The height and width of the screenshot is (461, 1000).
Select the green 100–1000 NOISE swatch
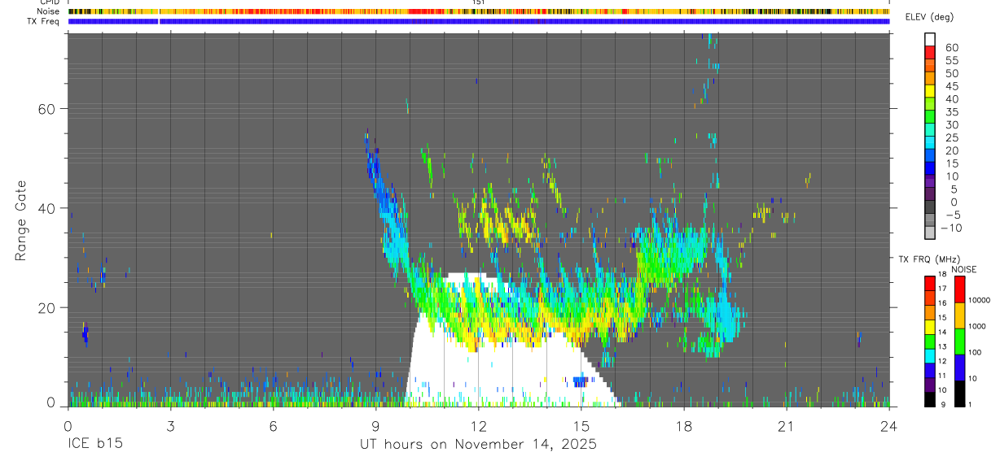(960, 341)
